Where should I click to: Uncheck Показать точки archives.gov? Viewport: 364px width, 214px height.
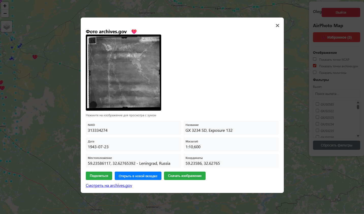click(x=315, y=66)
